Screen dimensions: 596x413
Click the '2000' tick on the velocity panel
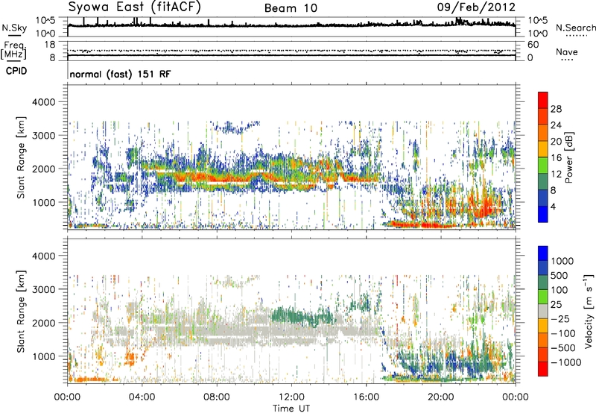click(x=43, y=323)
